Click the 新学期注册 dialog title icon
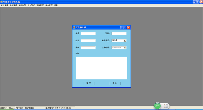Image resolution: width=203 pixels, height=110 pixels. point(74,28)
